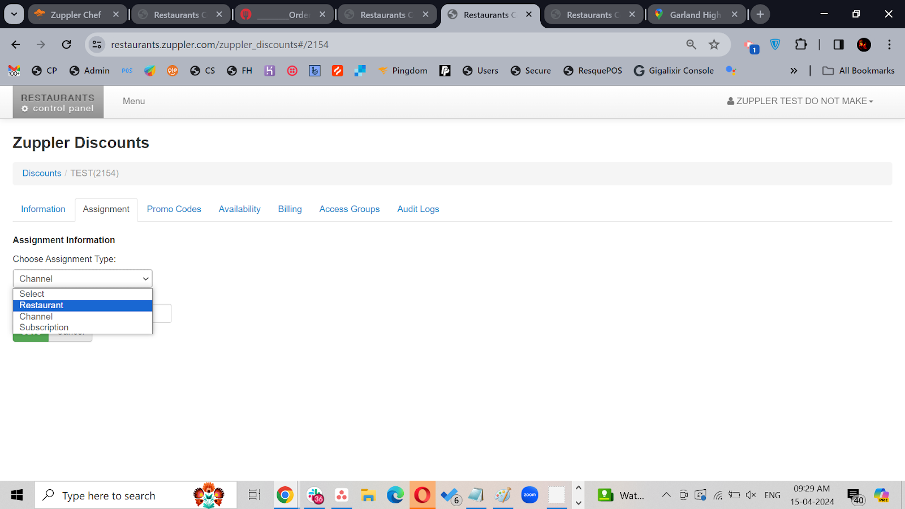Open Microsoft Edge from the taskbar

[x=395, y=495]
